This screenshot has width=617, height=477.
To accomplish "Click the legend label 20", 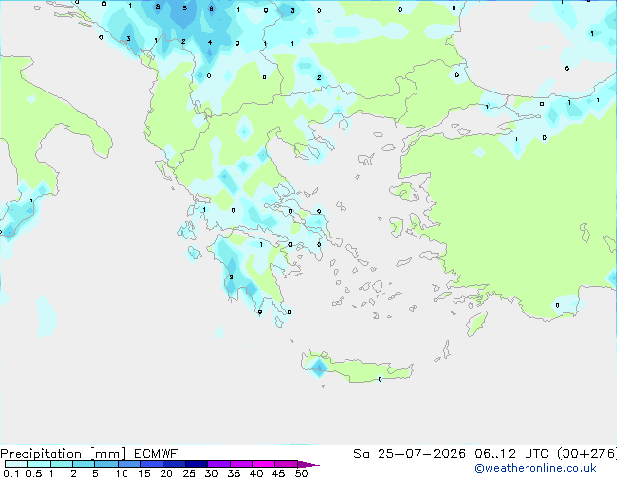I will [166, 473].
